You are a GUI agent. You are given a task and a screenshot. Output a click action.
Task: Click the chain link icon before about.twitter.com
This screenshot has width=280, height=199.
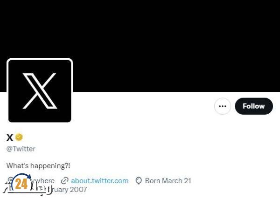click(x=65, y=181)
